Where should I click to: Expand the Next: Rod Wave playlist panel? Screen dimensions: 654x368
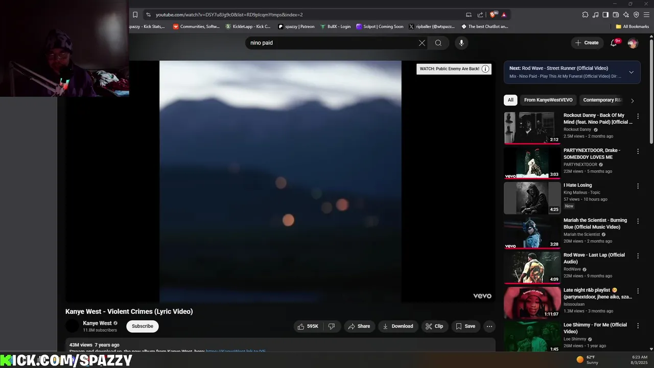tap(631, 72)
